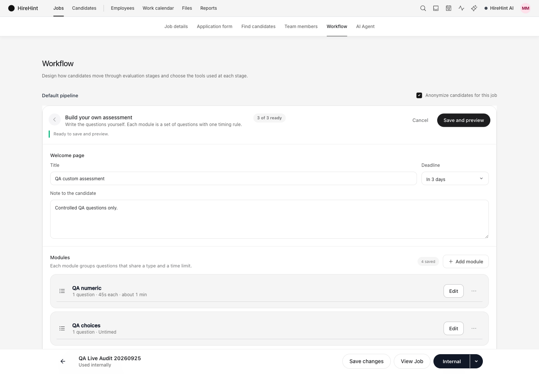Click the Internal button

pos(451,361)
